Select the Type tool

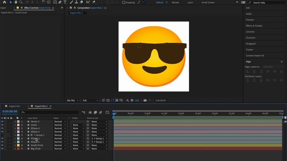point(65,2)
